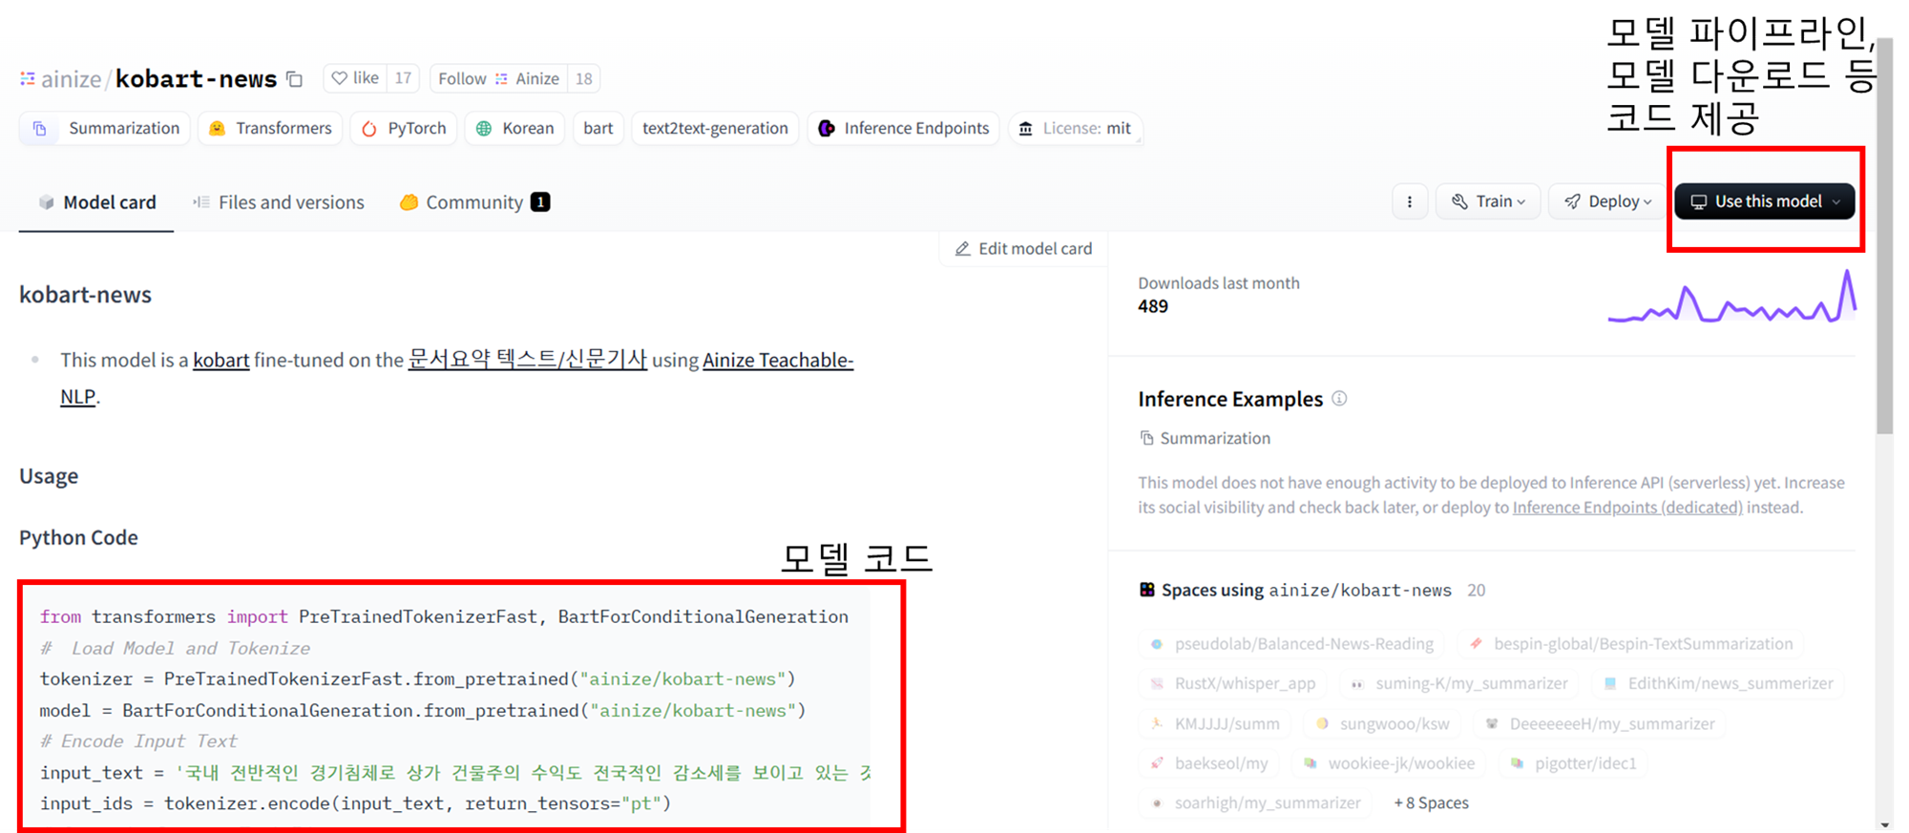Select the Transformers tag
This screenshot has width=1909, height=833.
coord(270,128)
